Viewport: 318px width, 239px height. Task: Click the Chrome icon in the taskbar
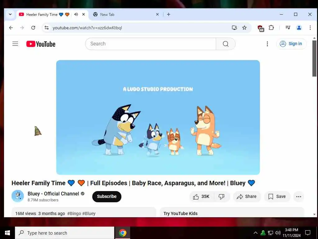(x=122, y=233)
